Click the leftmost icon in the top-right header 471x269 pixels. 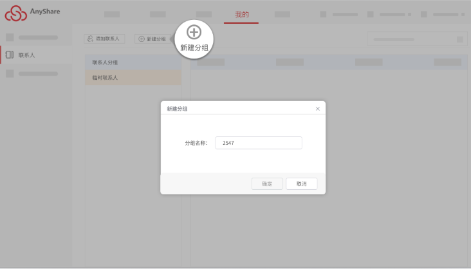pos(323,14)
